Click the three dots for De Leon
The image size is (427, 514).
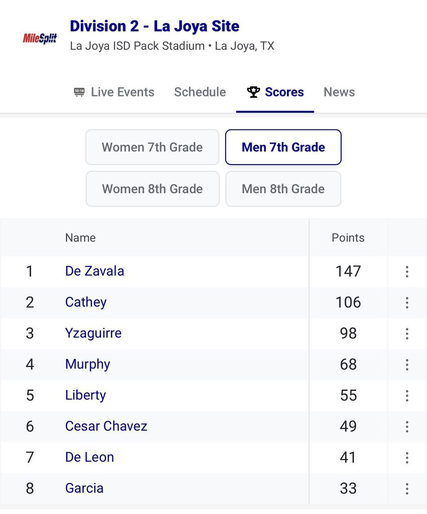(407, 458)
